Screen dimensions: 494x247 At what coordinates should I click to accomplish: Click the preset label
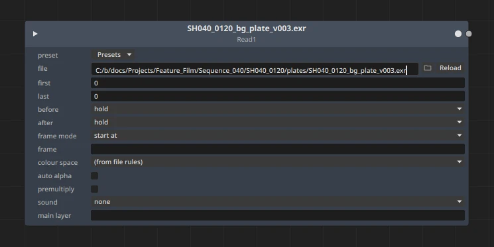(x=48, y=56)
